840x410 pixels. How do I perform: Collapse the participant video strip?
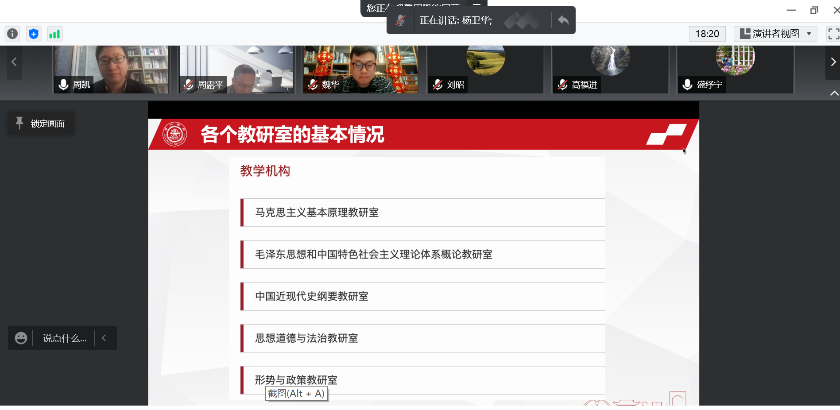tap(834, 93)
